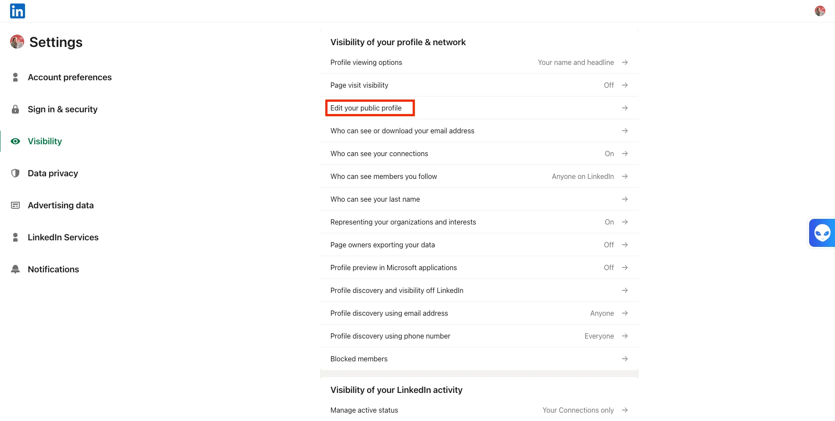This screenshot has height=421, width=835.
Task: Click arrow for Edit your public profile
Action: tap(625, 108)
